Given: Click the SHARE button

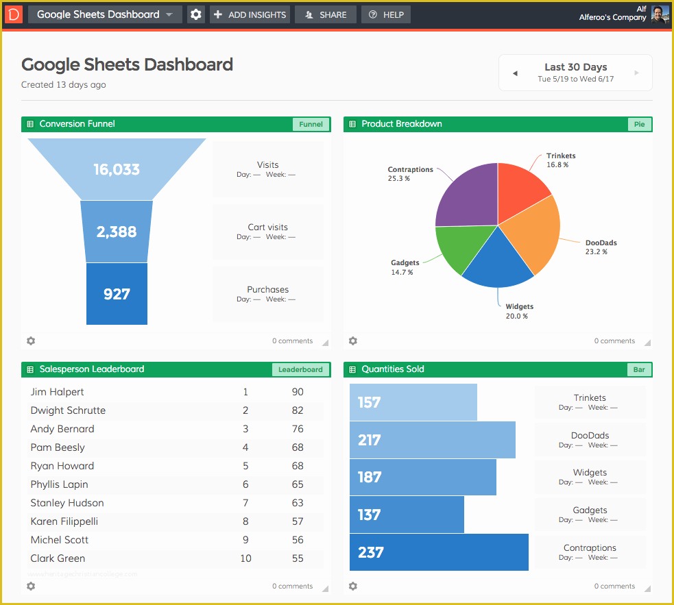Looking at the screenshot, I should (x=325, y=14).
